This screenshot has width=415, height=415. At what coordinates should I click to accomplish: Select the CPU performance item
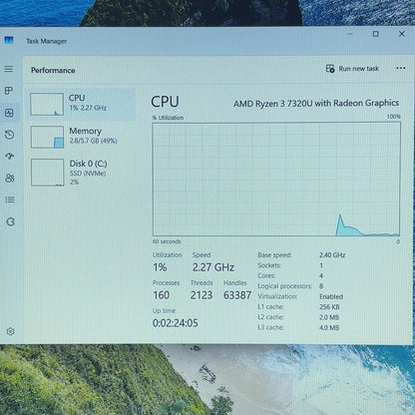coord(82,105)
